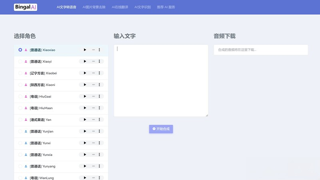Click the '[普通话] Xiaoxiao' label text

[x=42, y=50]
